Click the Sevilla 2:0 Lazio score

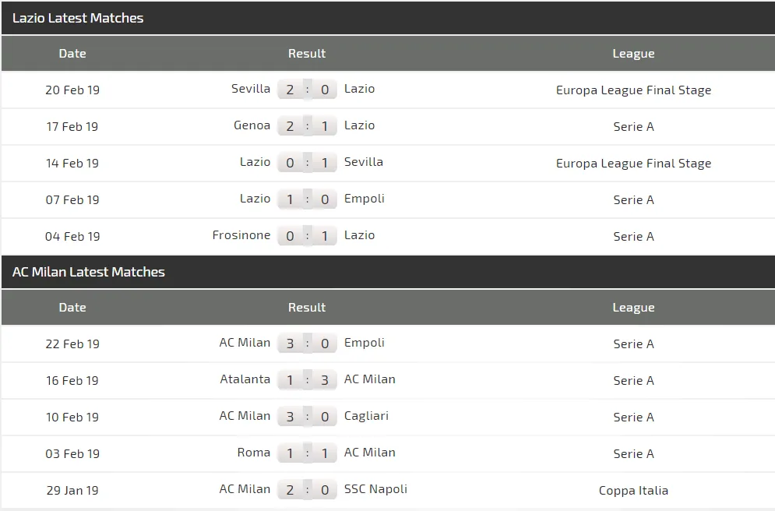click(307, 90)
